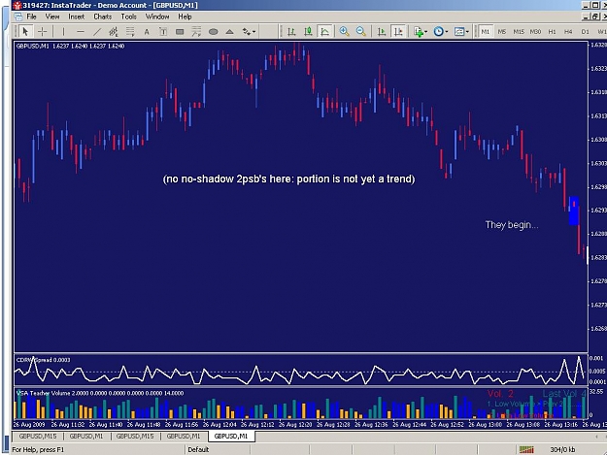Screen dimensions: 607x455
Task: Click the chart document icon beside File
Action: click(17, 16)
